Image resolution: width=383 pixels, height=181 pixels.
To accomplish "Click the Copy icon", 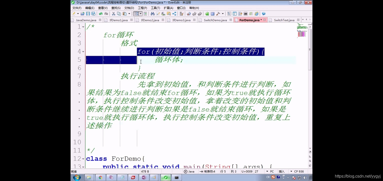I will 119,14.
